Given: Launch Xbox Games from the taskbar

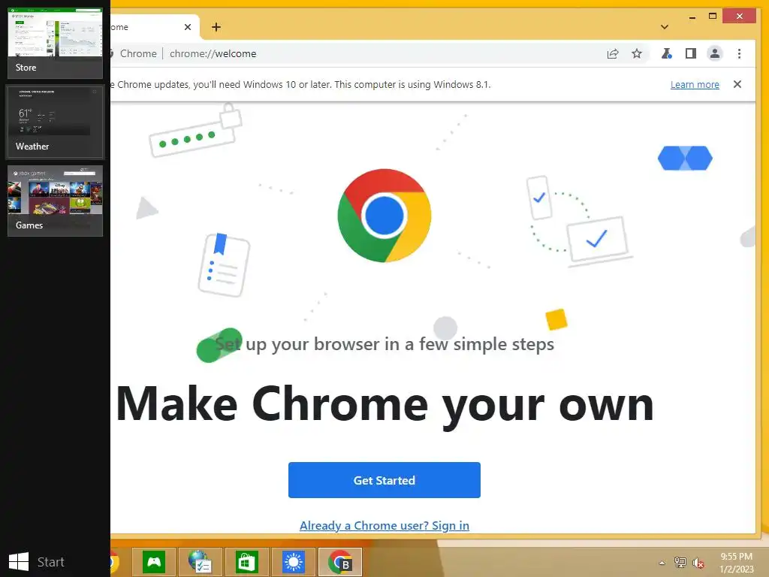Looking at the screenshot, I should (154, 562).
